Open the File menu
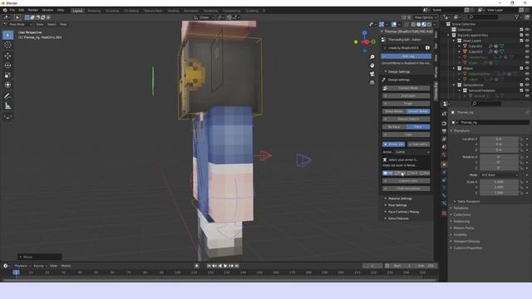532x299 pixels. tap(12, 10)
